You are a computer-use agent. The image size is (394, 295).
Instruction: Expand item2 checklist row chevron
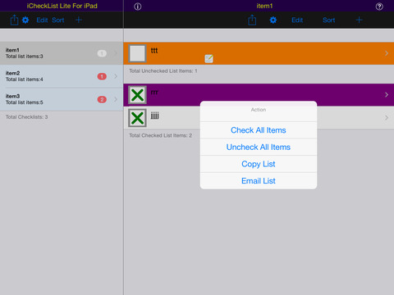(x=116, y=76)
